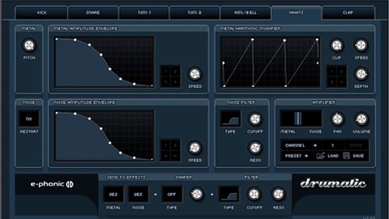
Task: Click the last noise envelope point
Action: [x=152, y=159]
